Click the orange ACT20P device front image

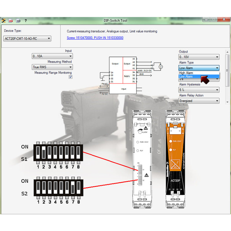click(x=175, y=159)
